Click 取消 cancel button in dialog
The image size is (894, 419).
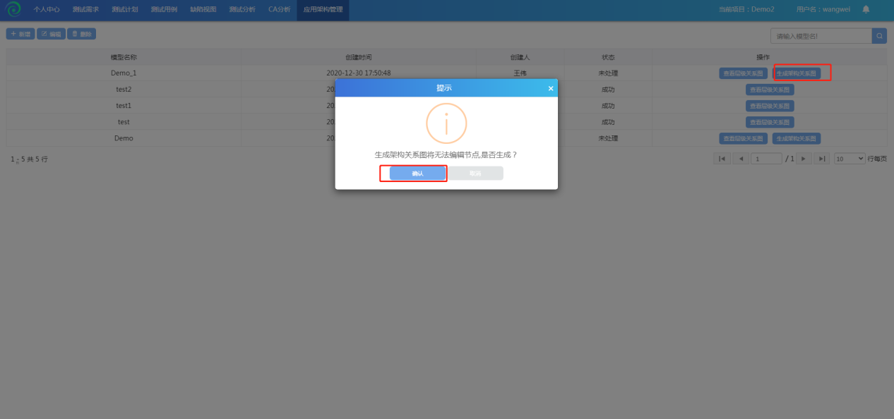475,174
